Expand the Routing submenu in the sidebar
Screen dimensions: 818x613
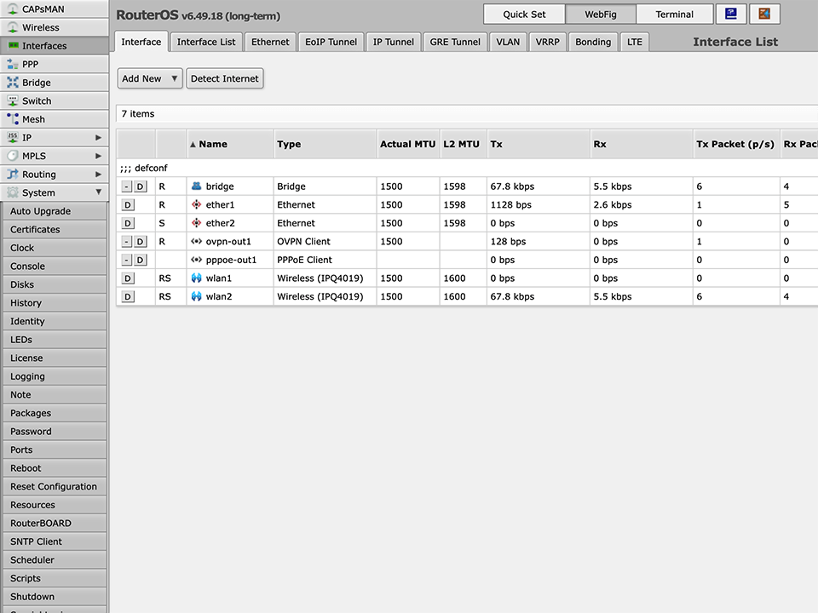tap(98, 174)
